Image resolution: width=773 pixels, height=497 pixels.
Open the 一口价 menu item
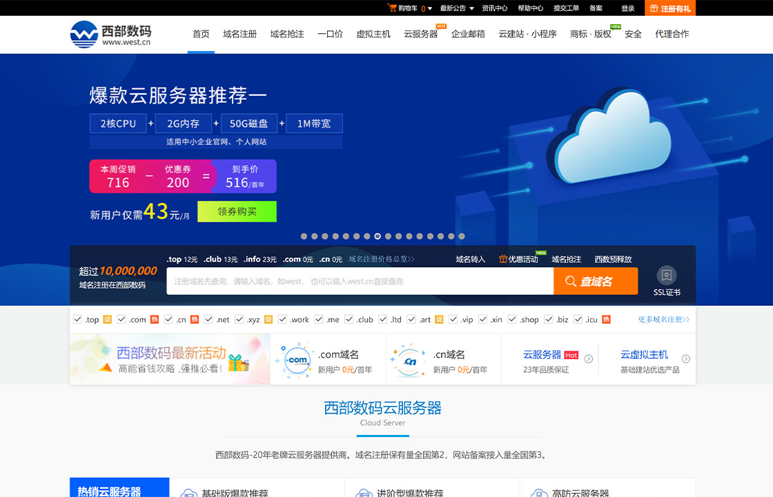coord(330,34)
